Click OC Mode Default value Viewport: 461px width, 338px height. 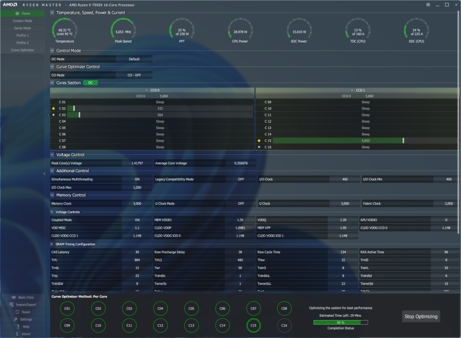134,59
